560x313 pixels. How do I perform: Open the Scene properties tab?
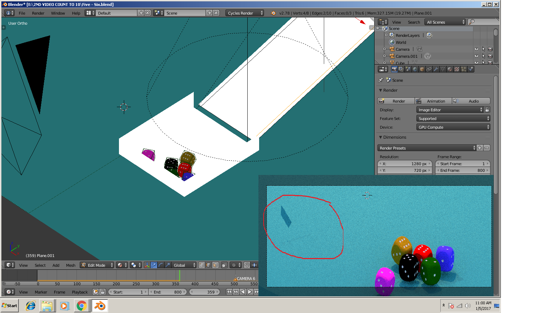(408, 69)
